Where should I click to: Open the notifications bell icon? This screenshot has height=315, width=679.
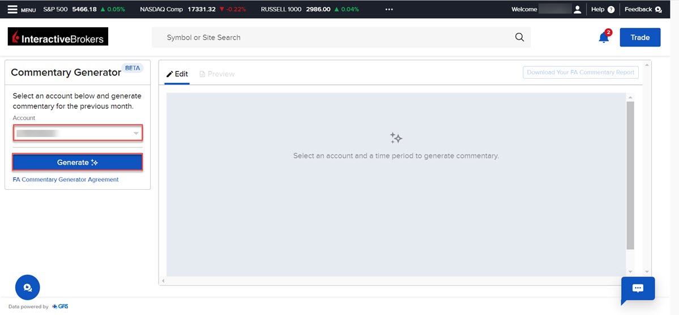[x=604, y=37]
